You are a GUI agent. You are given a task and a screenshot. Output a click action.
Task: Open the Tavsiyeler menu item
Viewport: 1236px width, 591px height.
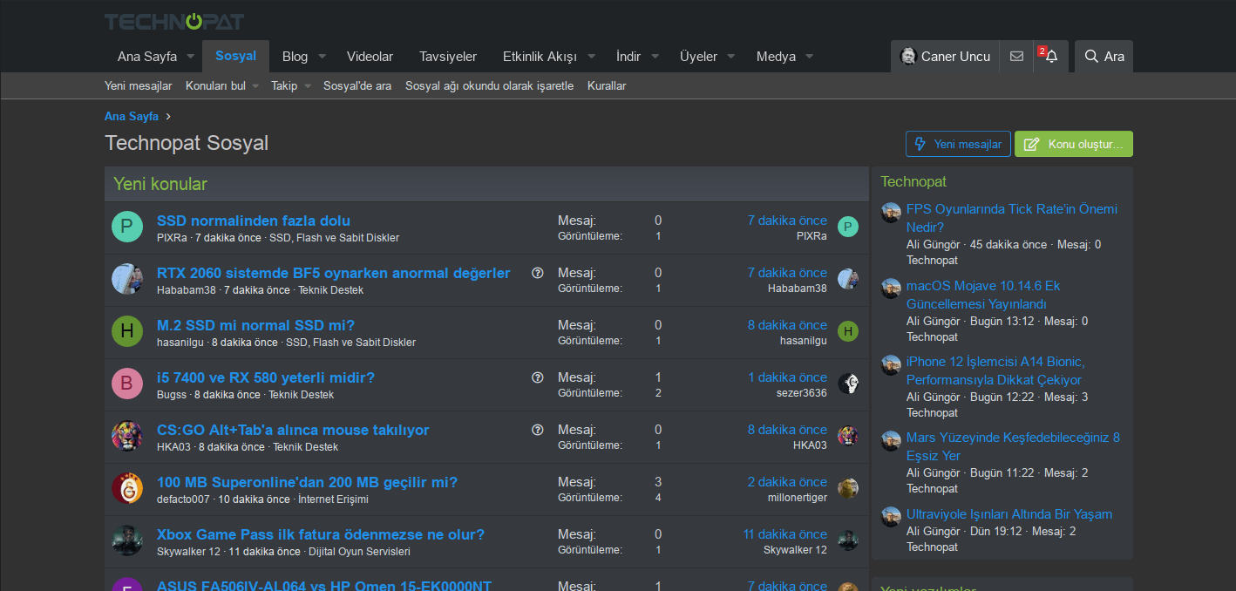448,57
